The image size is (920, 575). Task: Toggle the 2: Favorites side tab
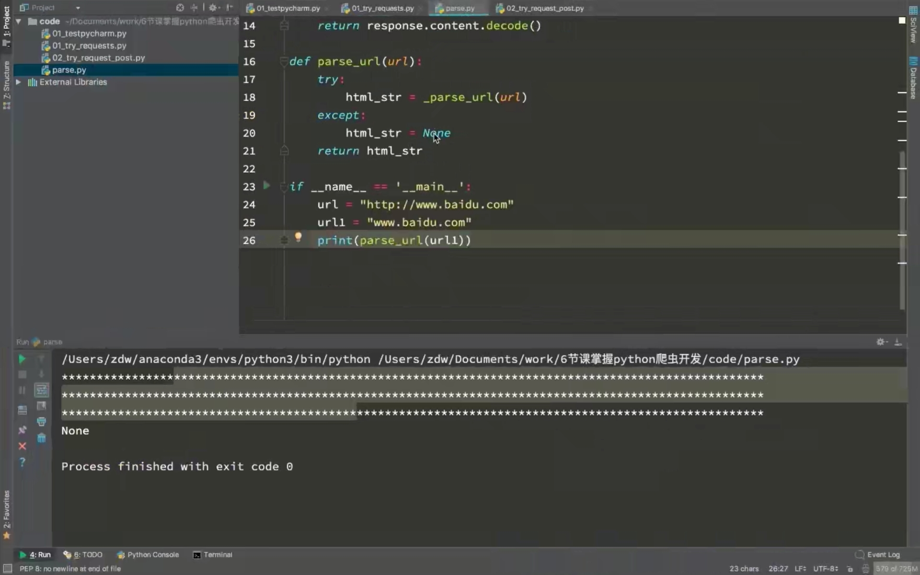click(x=7, y=515)
